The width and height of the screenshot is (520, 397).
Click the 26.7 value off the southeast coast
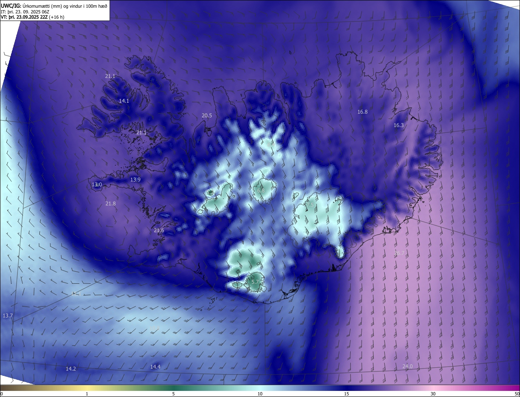pos(399,253)
